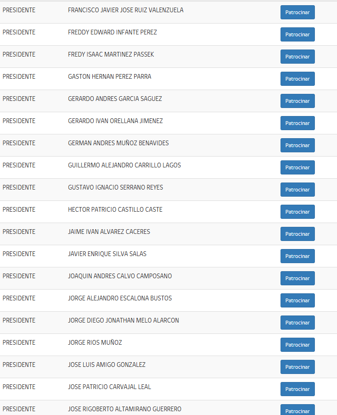Click Patrocinar for Gerardo Andres Garcia Saguez
This screenshot has width=337, height=415.
point(297,101)
